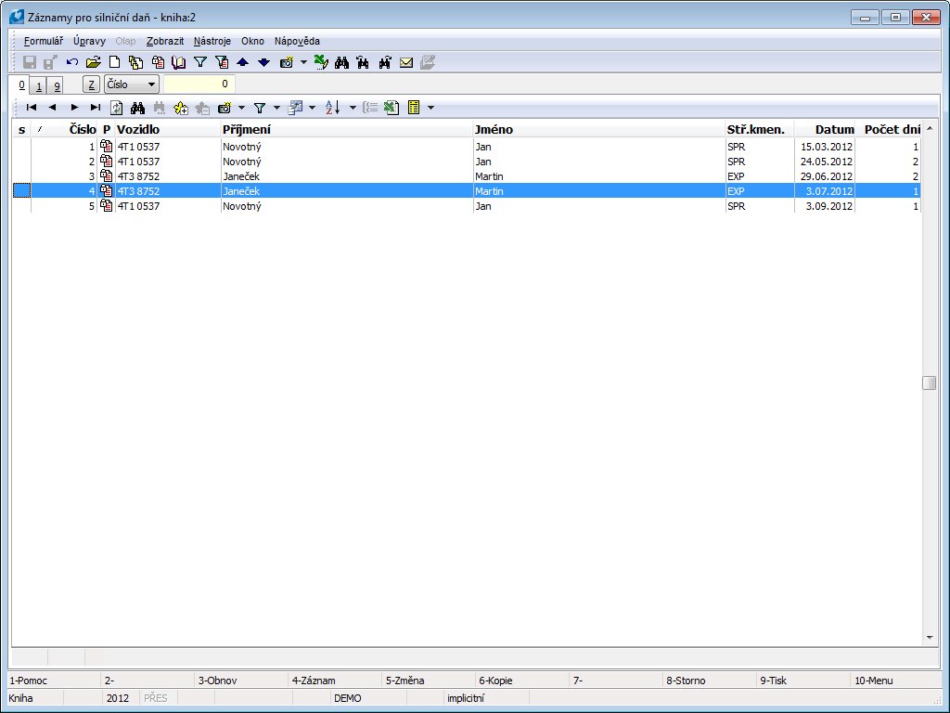
Task: Click the undo arrow icon
Action: click(x=72, y=62)
